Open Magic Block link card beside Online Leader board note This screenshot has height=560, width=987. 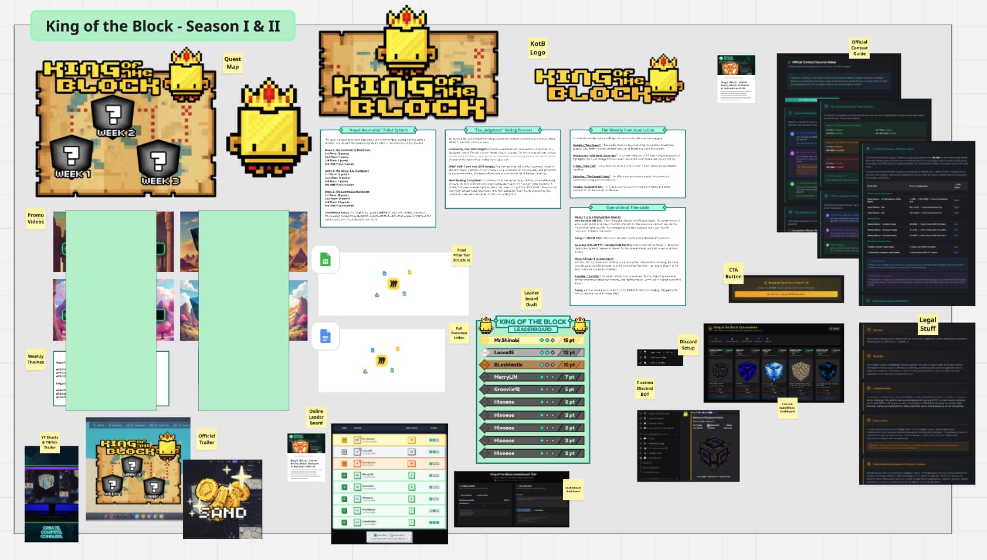tap(306, 457)
